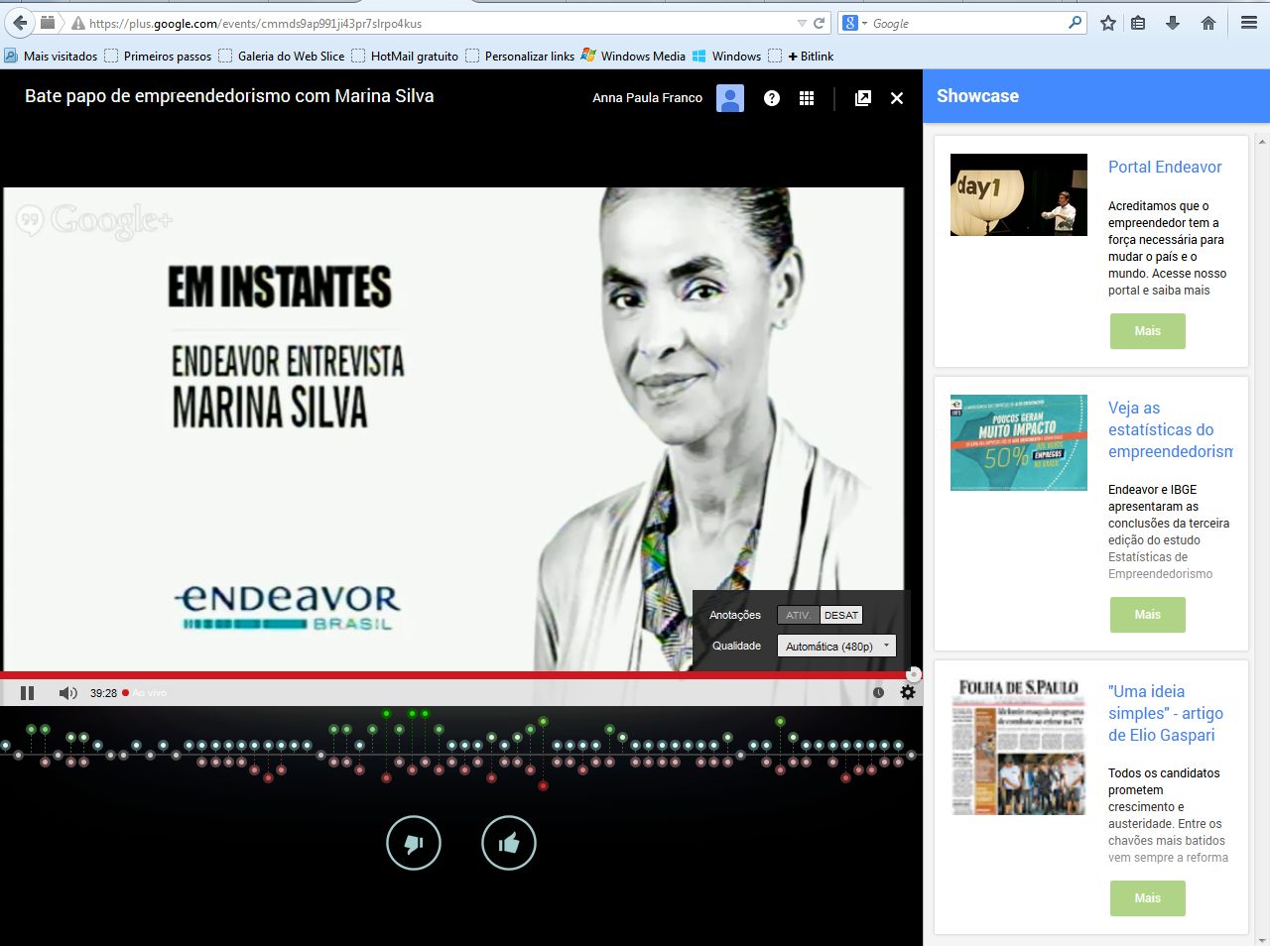The width and height of the screenshot is (1270, 946).
Task: Open the Mais visitados bookmark
Action: (x=52, y=57)
